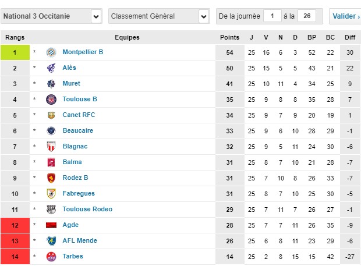This screenshot has height=266, width=361.
Task: Click the Canet RFC club logo
Action: pos(51,115)
